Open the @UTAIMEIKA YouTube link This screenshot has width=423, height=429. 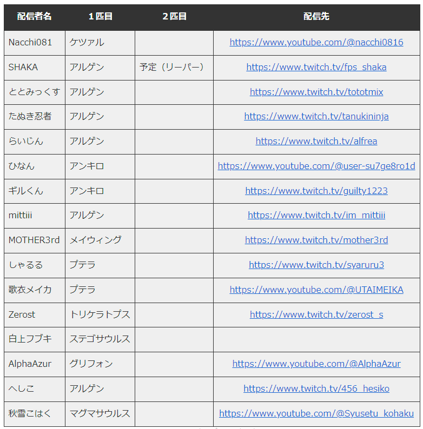pos(316,290)
